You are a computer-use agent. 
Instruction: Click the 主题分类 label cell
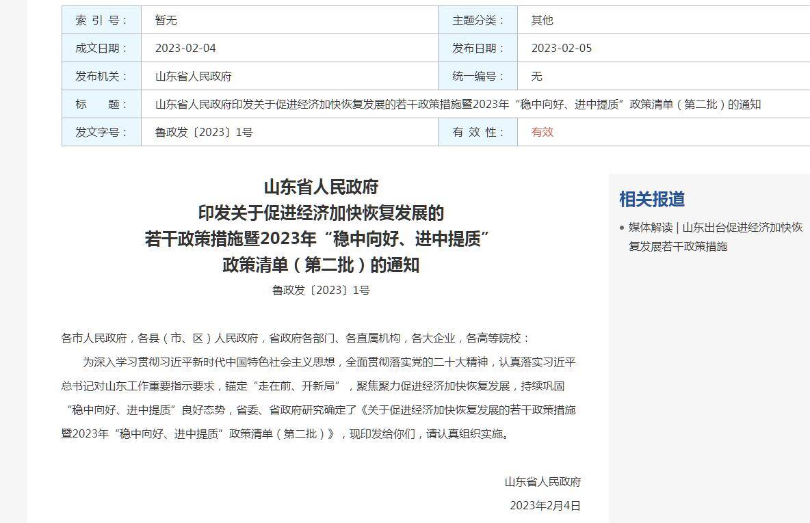(478, 21)
